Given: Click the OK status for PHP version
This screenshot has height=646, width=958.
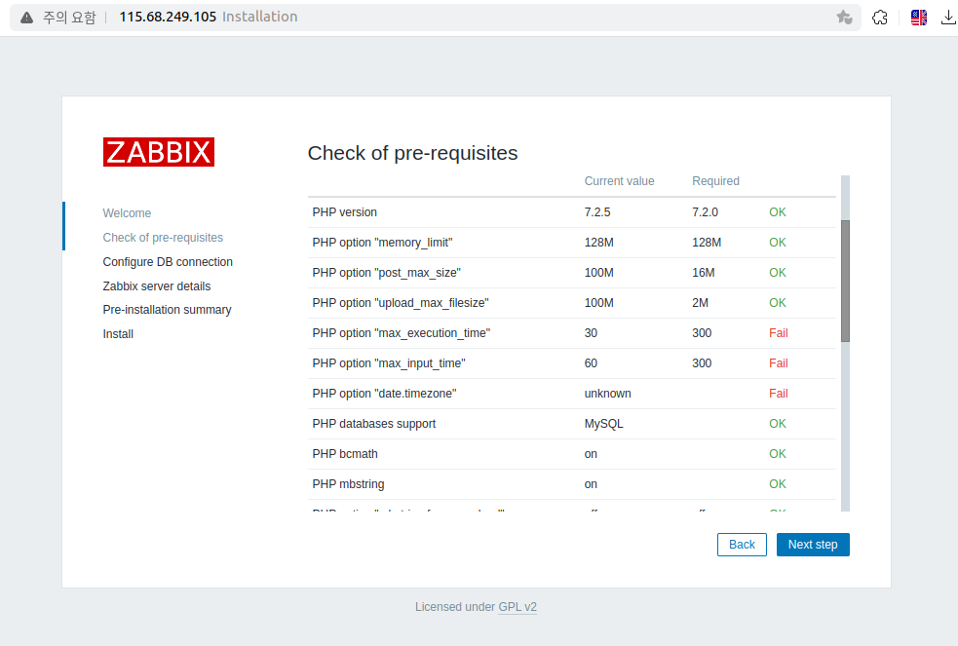Looking at the screenshot, I should click(x=778, y=211).
